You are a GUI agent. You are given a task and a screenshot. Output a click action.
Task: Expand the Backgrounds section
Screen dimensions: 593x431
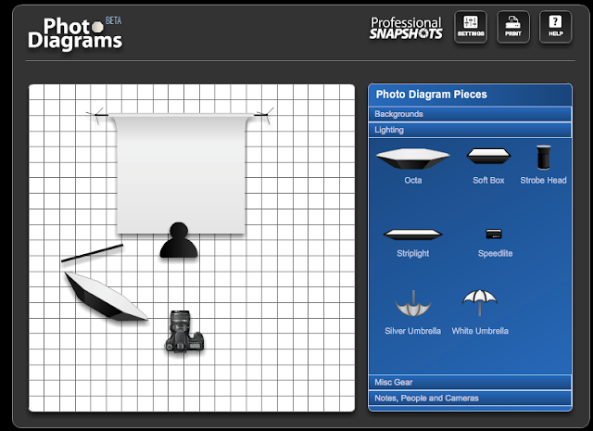coord(470,114)
